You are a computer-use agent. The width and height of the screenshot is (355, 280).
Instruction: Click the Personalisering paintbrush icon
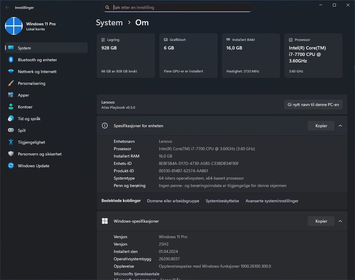(x=11, y=83)
